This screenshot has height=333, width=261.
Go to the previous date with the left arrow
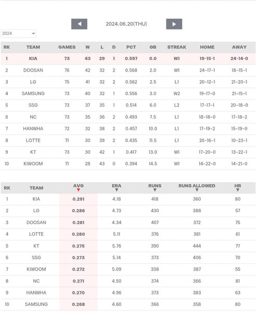pos(79,24)
